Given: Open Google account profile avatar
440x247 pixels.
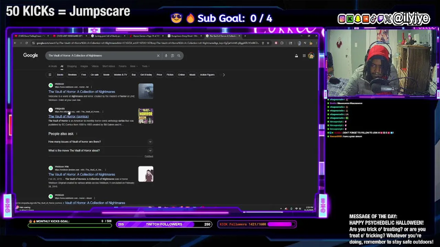Looking at the screenshot, I should 311,56.
